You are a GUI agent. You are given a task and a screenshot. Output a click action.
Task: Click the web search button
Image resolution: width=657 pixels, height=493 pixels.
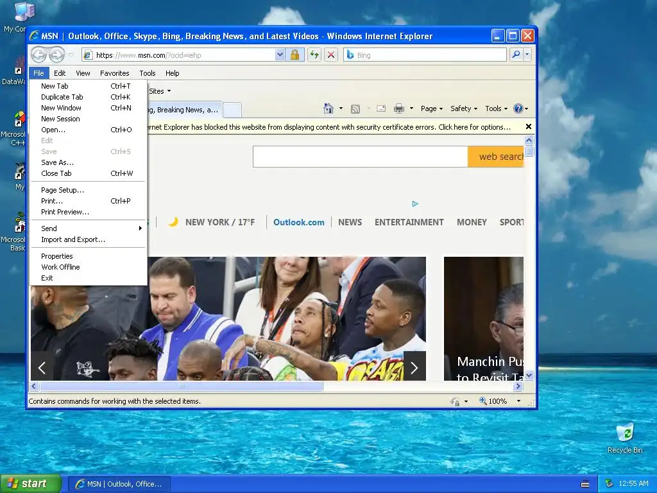pos(496,157)
